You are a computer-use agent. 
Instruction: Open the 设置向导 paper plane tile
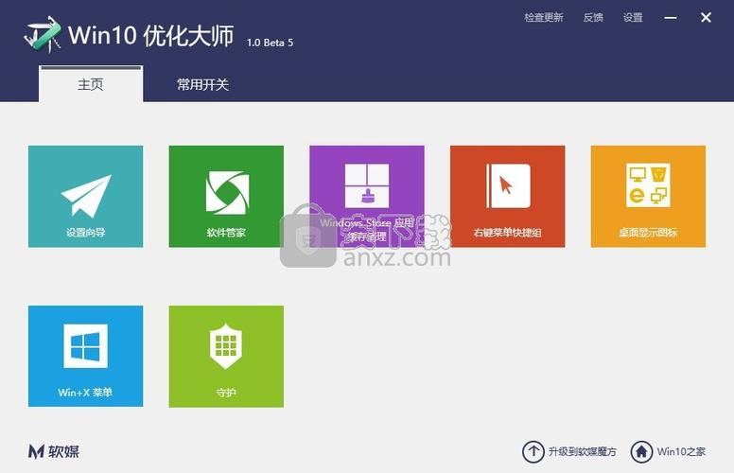(86, 196)
